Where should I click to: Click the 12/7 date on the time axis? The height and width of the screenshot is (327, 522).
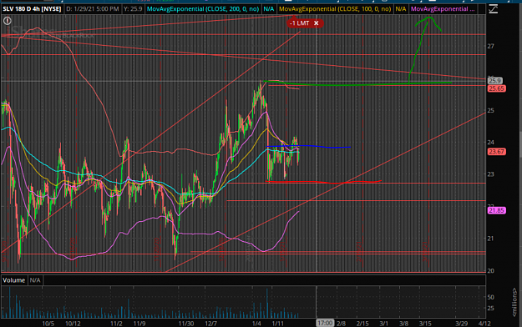click(210, 324)
